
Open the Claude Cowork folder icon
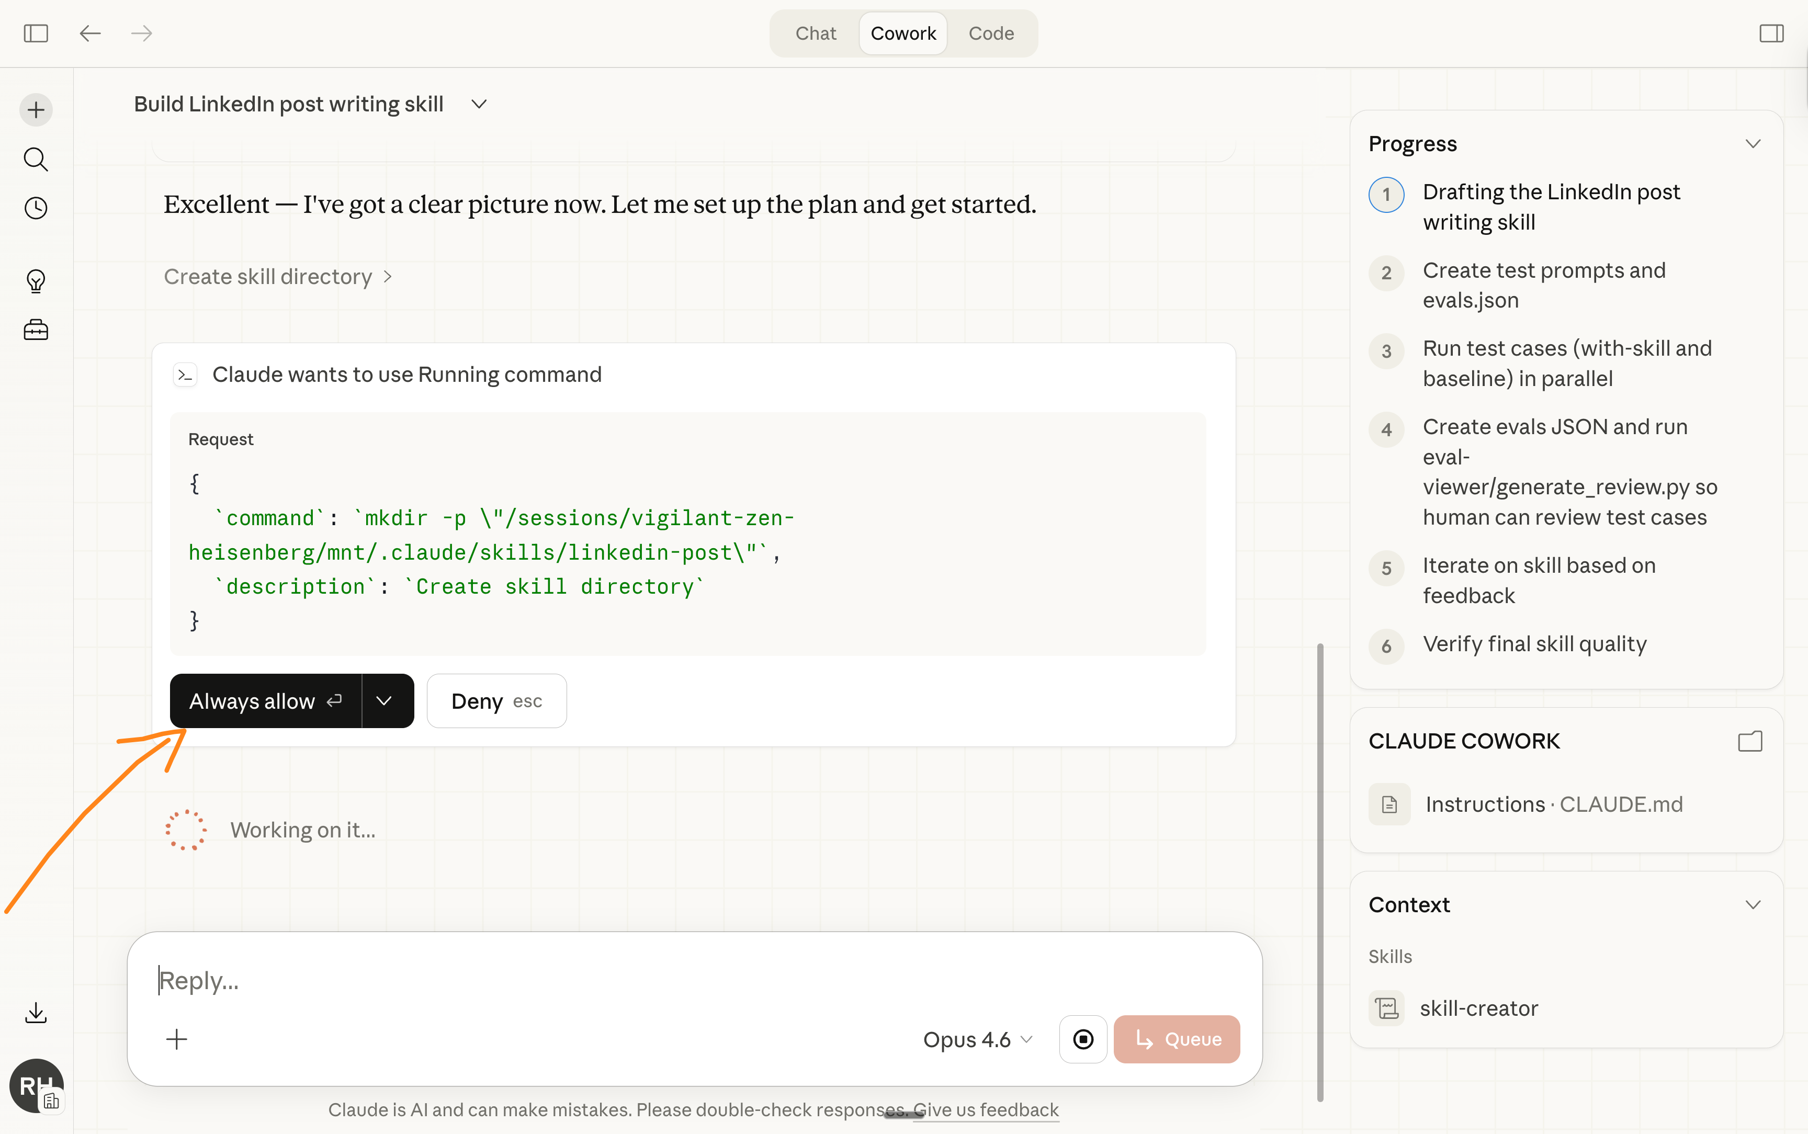[1749, 741]
